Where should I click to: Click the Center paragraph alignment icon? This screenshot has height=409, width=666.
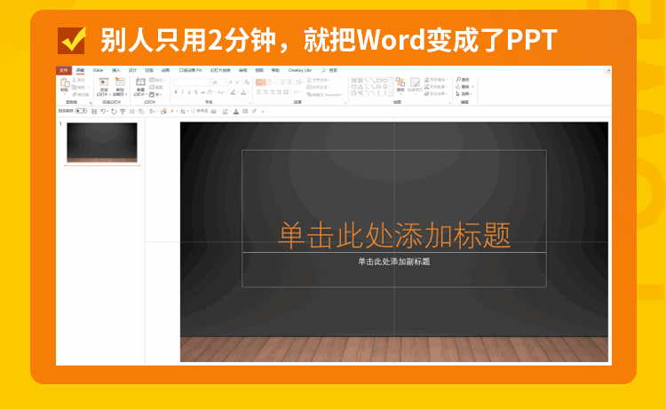tap(266, 92)
